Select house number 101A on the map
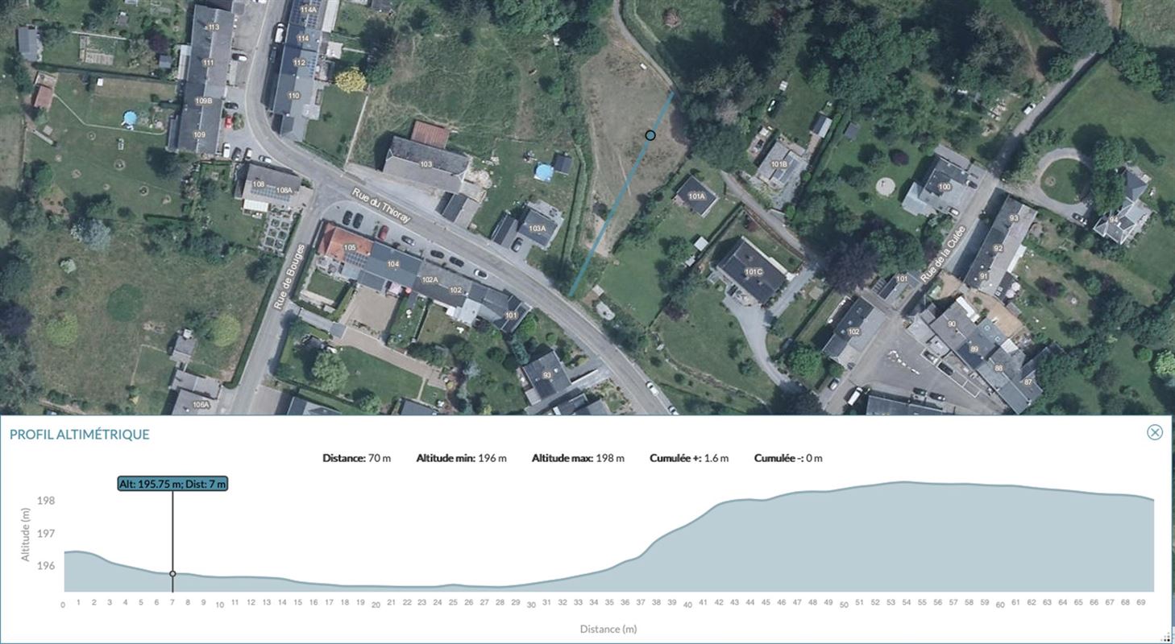 (x=695, y=196)
